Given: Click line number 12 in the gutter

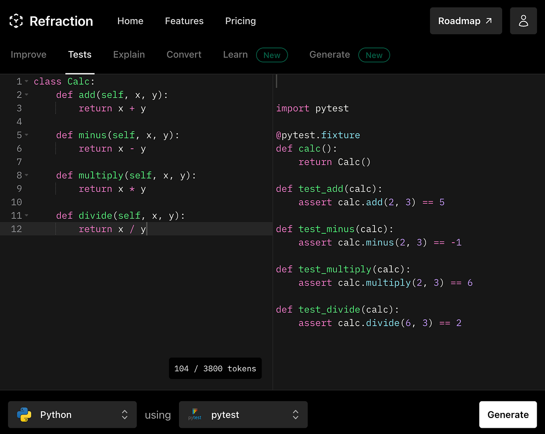Looking at the screenshot, I should 16,229.
